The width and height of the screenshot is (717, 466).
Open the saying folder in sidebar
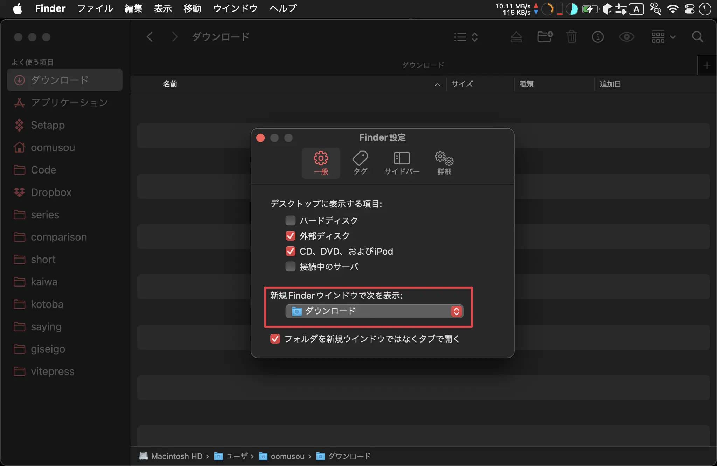(x=65, y=326)
